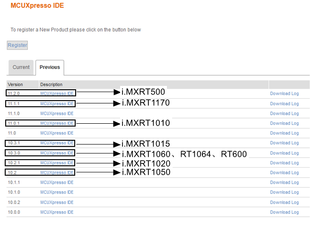331x230 pixels.
Task: View Download Log for version 10.3.0
Action: tap(284, 153)
